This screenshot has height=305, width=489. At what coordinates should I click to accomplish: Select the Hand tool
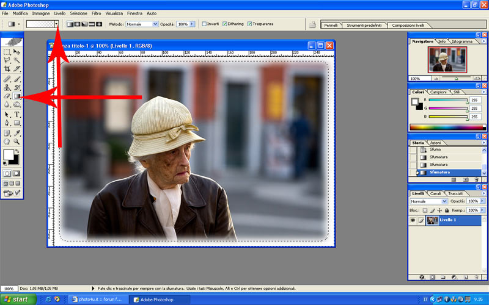(7, 142)
